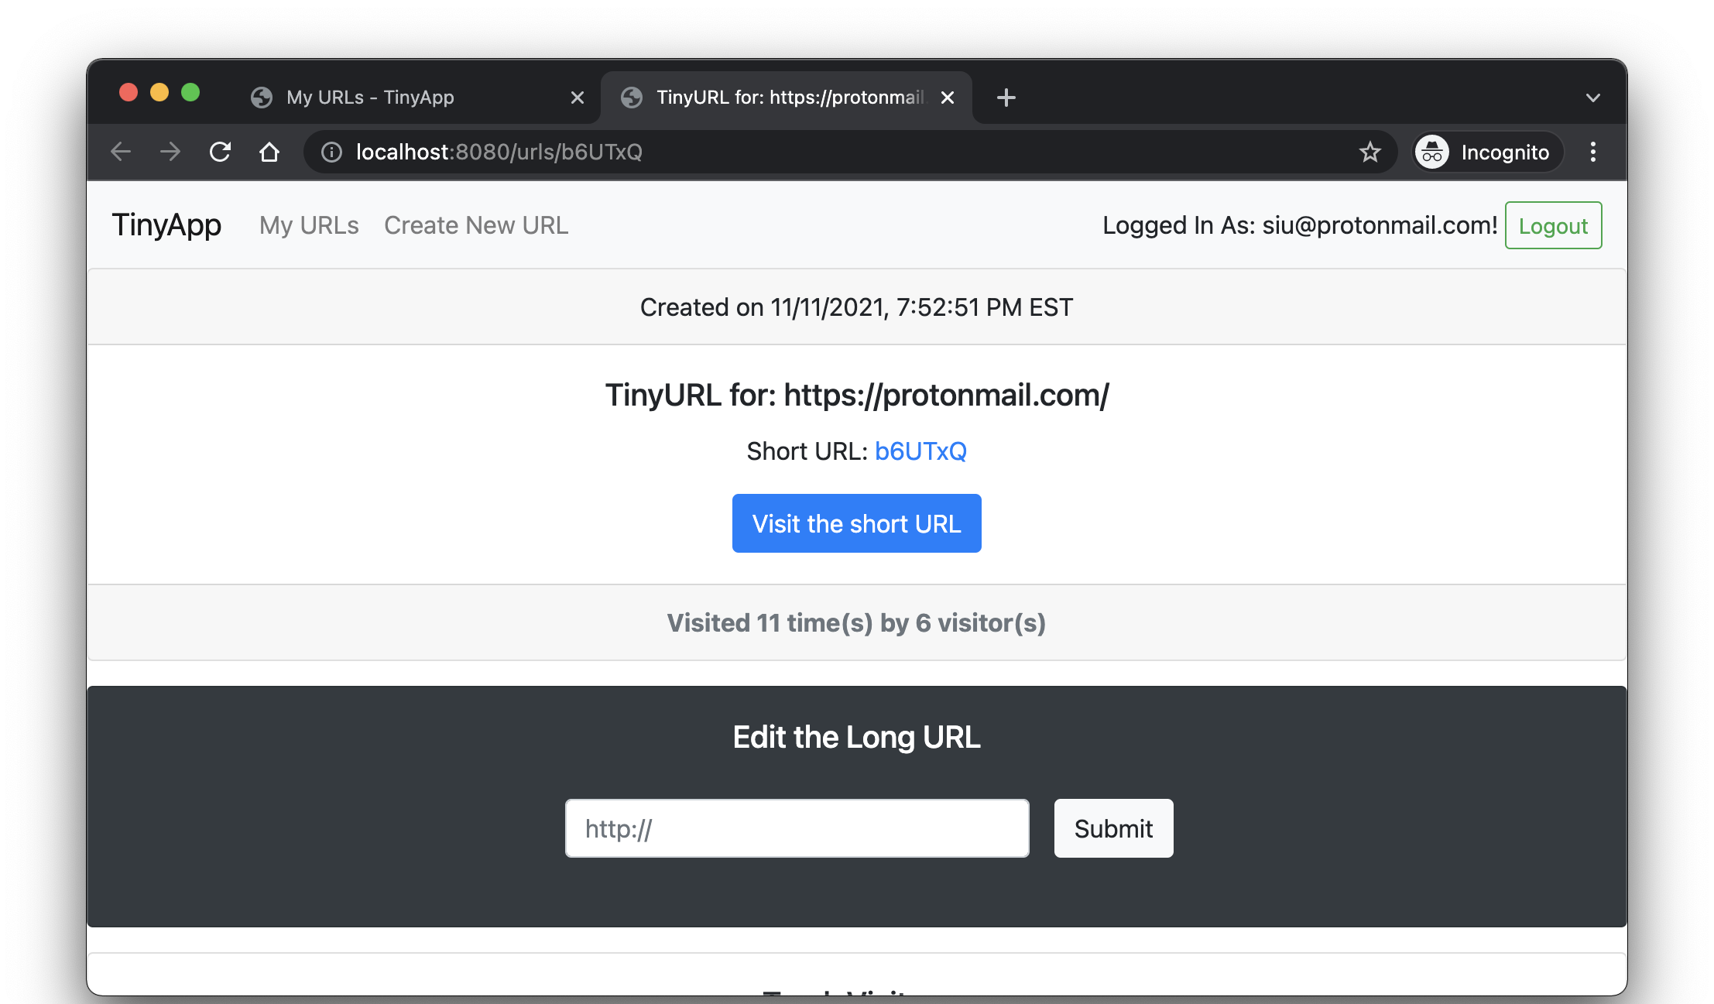Switch to the My URLs - TinyApp tab

click(x=370, y=98)
